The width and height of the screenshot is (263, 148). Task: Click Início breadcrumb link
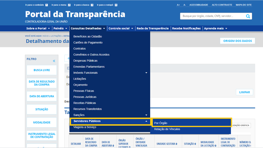[x=45, y=36]
